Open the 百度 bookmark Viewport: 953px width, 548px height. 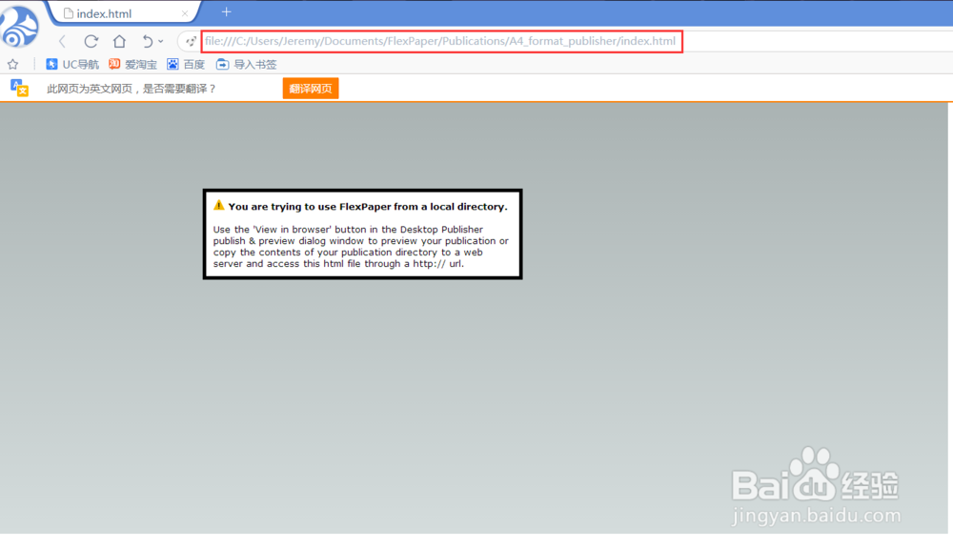click(186, 65)
